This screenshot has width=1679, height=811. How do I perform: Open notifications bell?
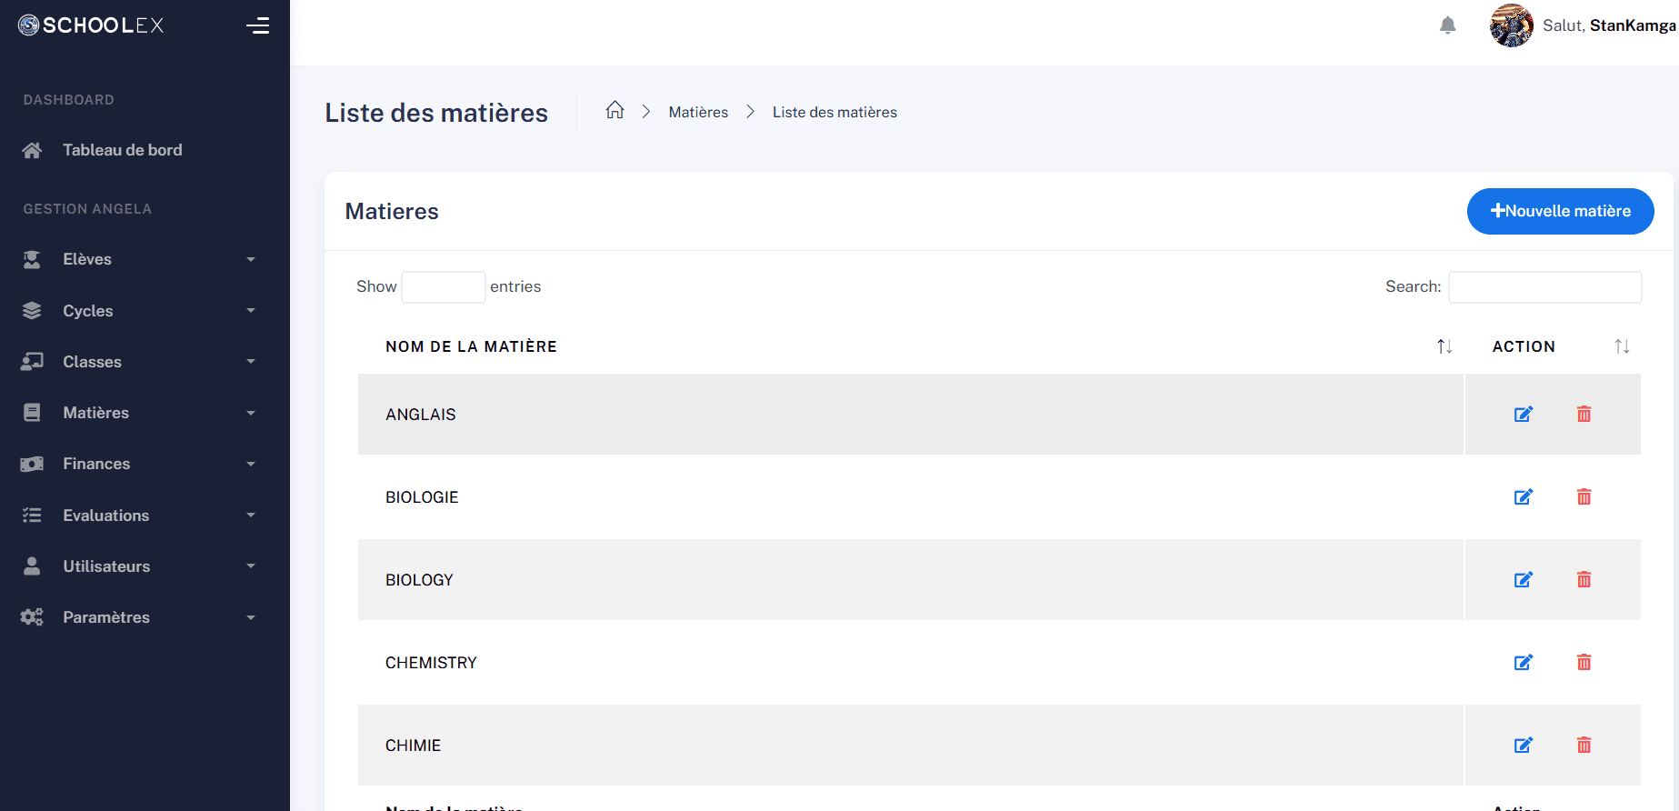(x=1448, y=25)
